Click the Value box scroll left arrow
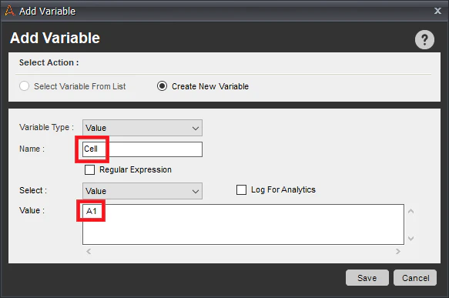The width and height of the screenshot is (449, 298). pyautogui.click(x=89, y=251)
